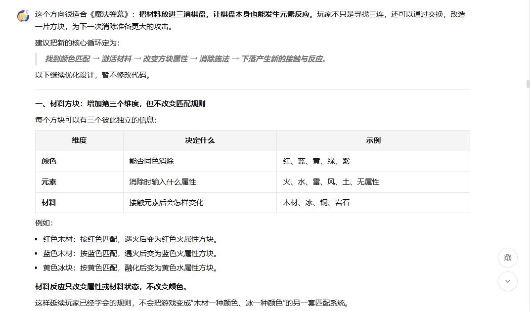Click the '例如：' line under the table
Viewport: 532px width, 311px height.
(x=44, y=223)
